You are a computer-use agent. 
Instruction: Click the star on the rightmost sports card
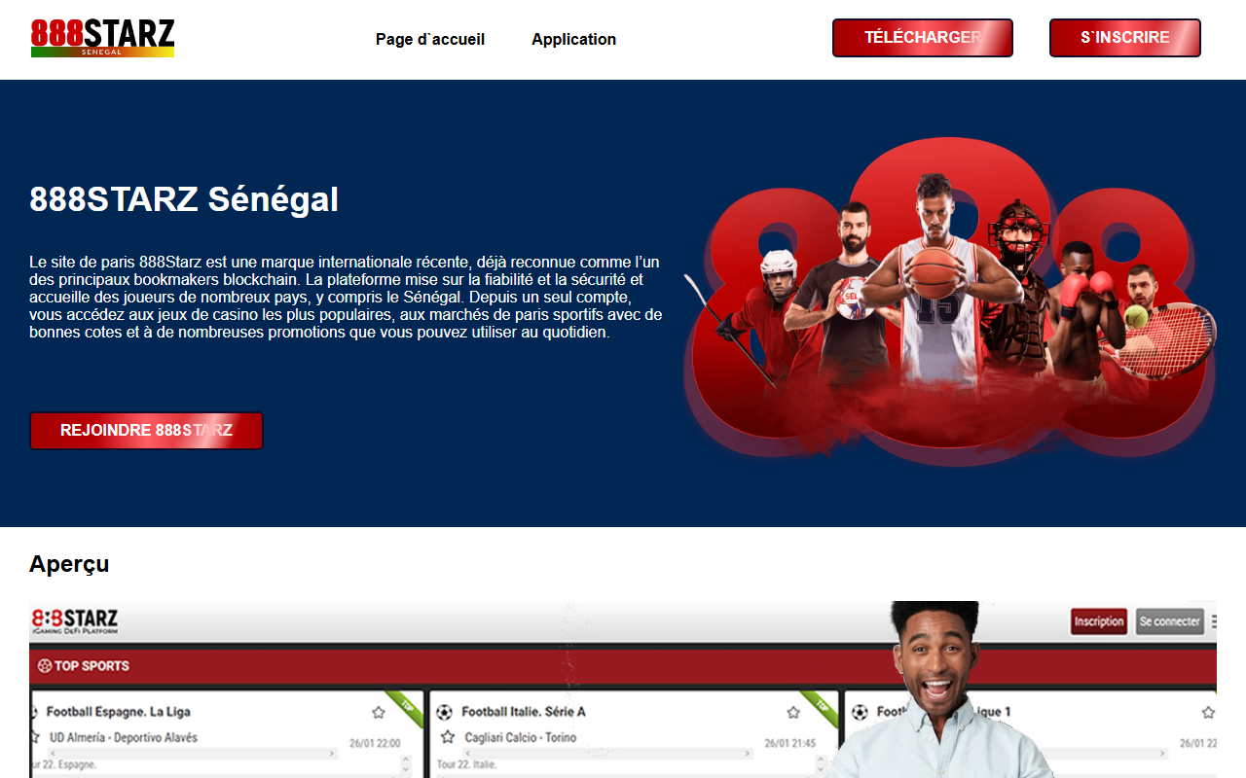click(x=1208, y=712)
